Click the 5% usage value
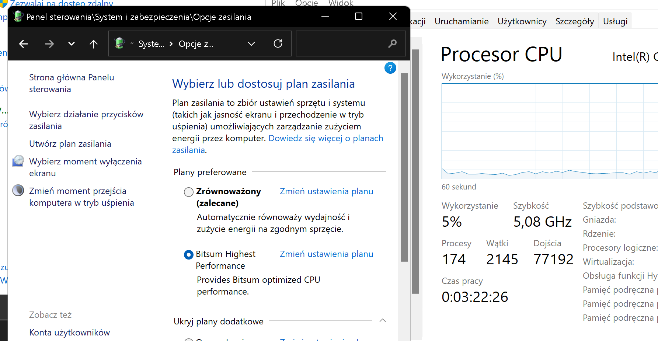Viewport: 658px width, 341px height. (x=452, y=222)
